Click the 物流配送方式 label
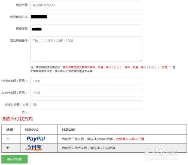Viewport: 188px width, 165px height. click(19, 17)
